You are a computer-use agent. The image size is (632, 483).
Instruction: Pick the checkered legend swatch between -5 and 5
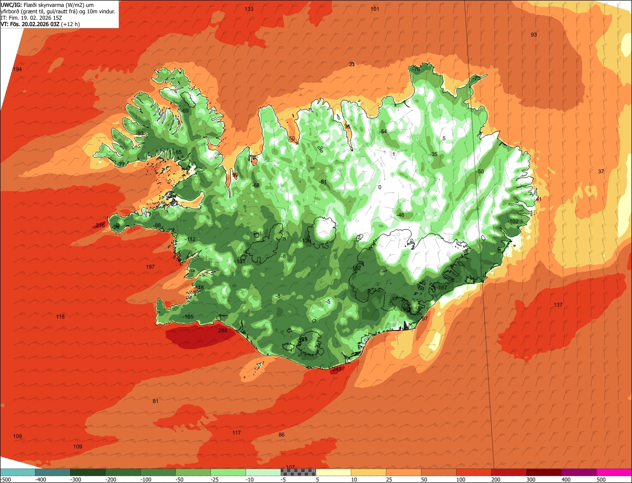coord(298,472)
